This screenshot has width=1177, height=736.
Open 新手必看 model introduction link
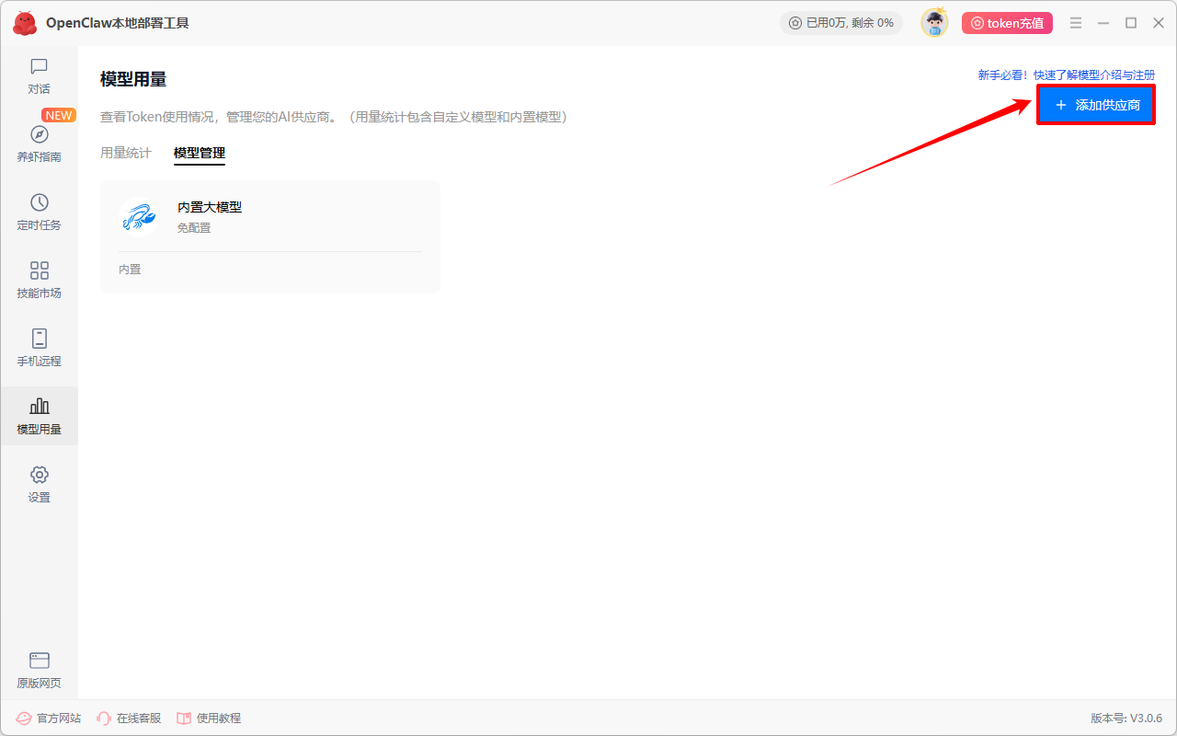[x=1067, y=75]
